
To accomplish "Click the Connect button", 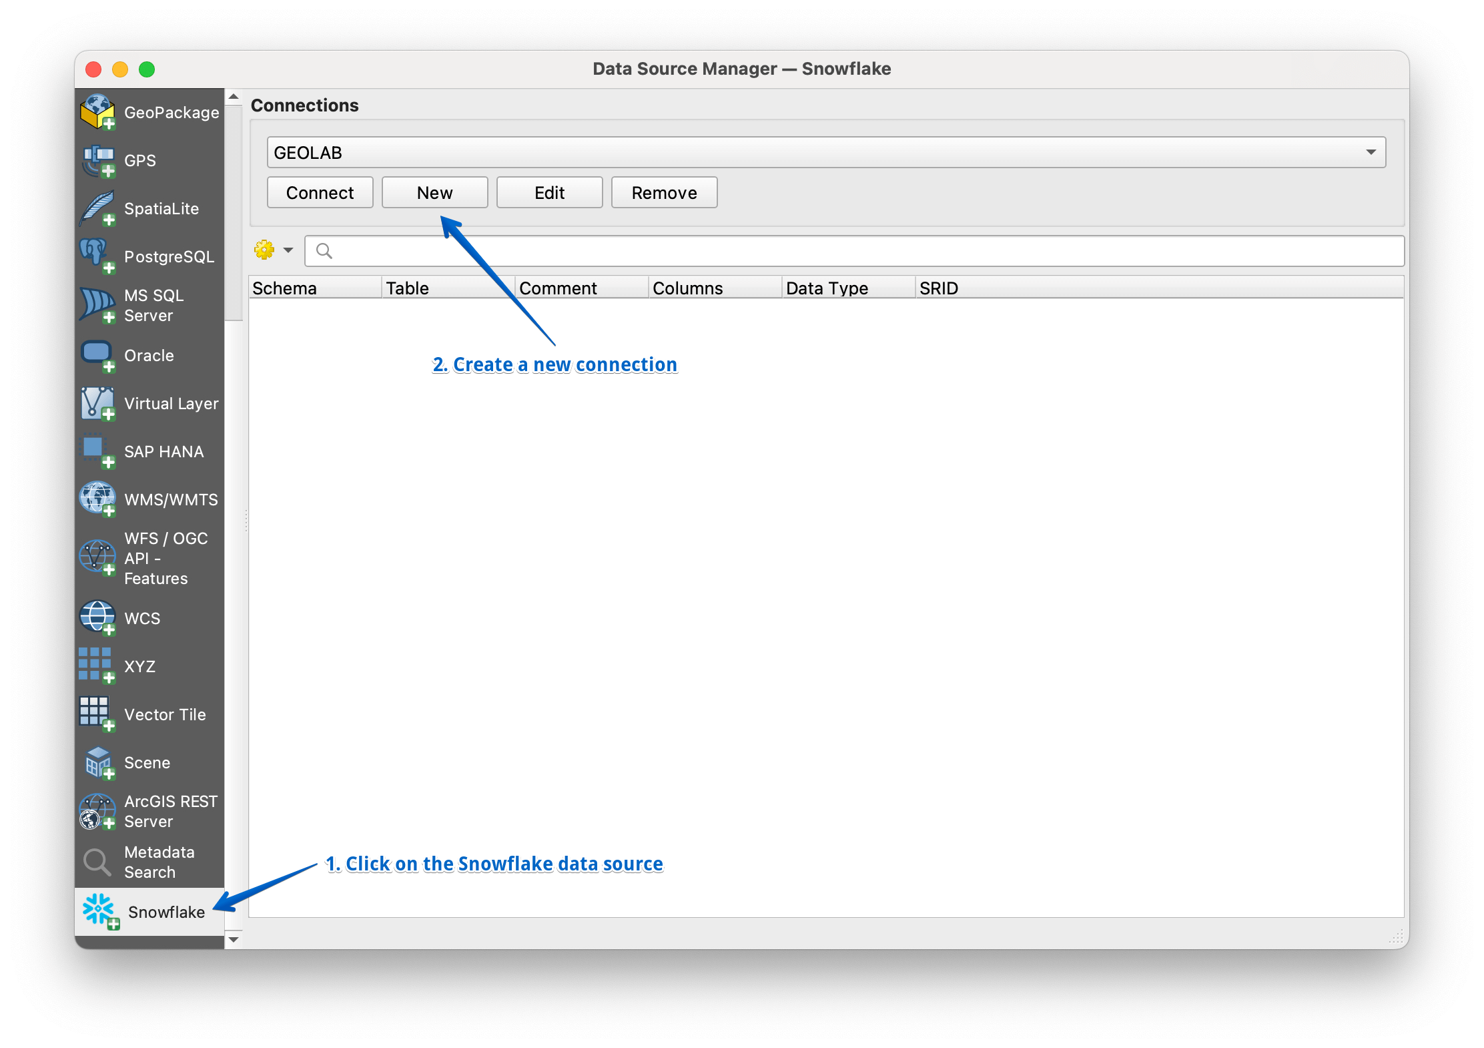I will (x=320, y=193).
